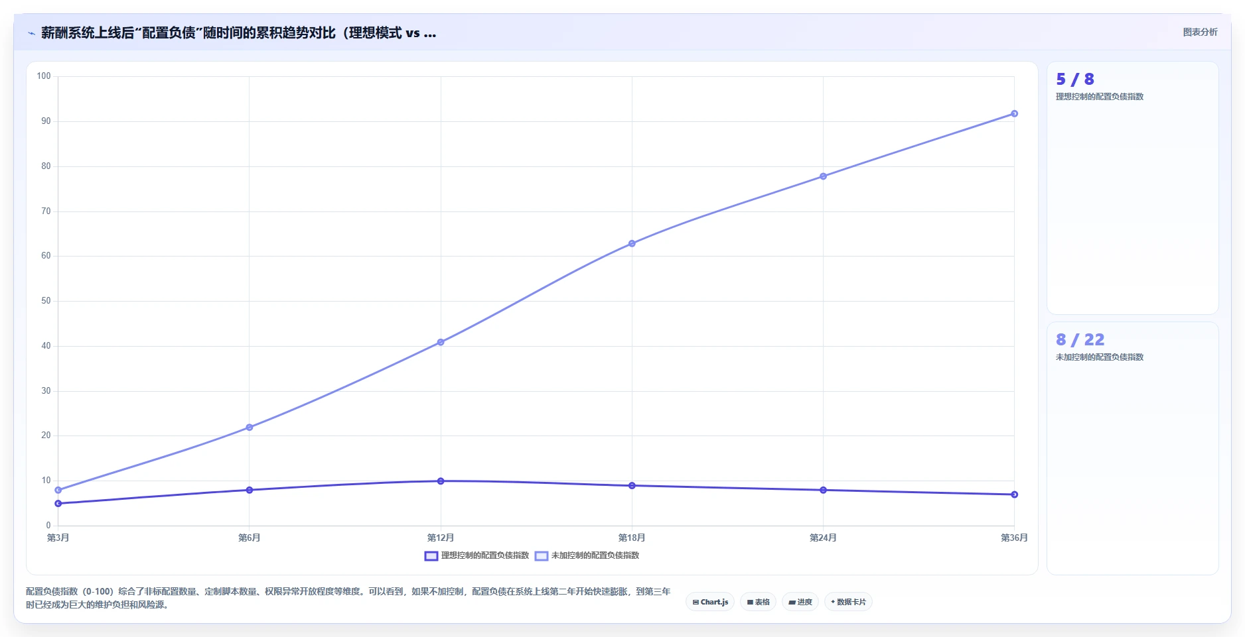Select the 未加控制 data point at 第6月

click(250, 428)
